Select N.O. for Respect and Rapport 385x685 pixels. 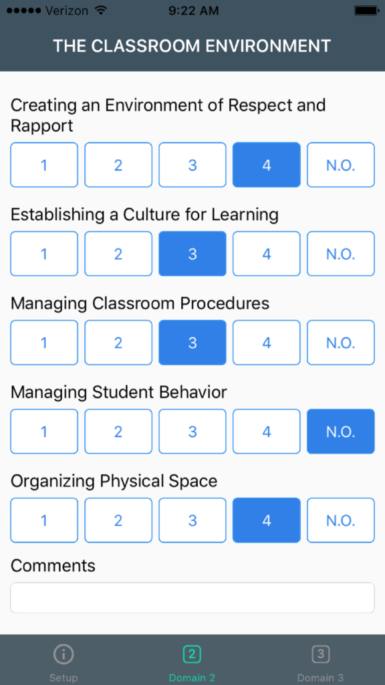[x=340, y=165]
